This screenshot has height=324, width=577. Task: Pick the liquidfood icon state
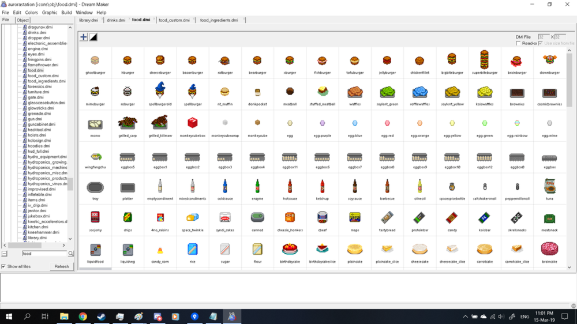click(x=95, y=250)
